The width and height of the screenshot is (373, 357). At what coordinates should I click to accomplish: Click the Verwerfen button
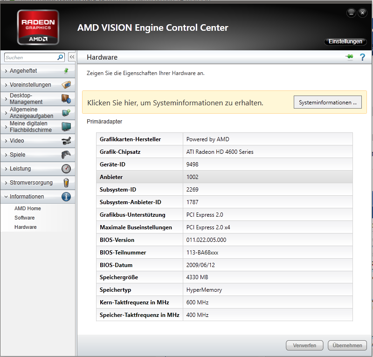[304, 345]
